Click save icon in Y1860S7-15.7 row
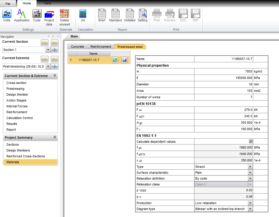Screen dimensions: 279x217 coord(124,60)
